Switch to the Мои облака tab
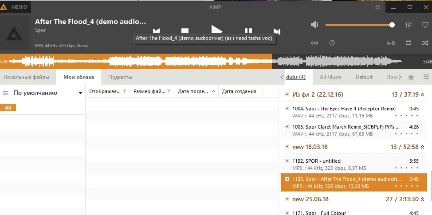Image resolution: width=432 pixels, height=215 pixels. pos(79,77)
